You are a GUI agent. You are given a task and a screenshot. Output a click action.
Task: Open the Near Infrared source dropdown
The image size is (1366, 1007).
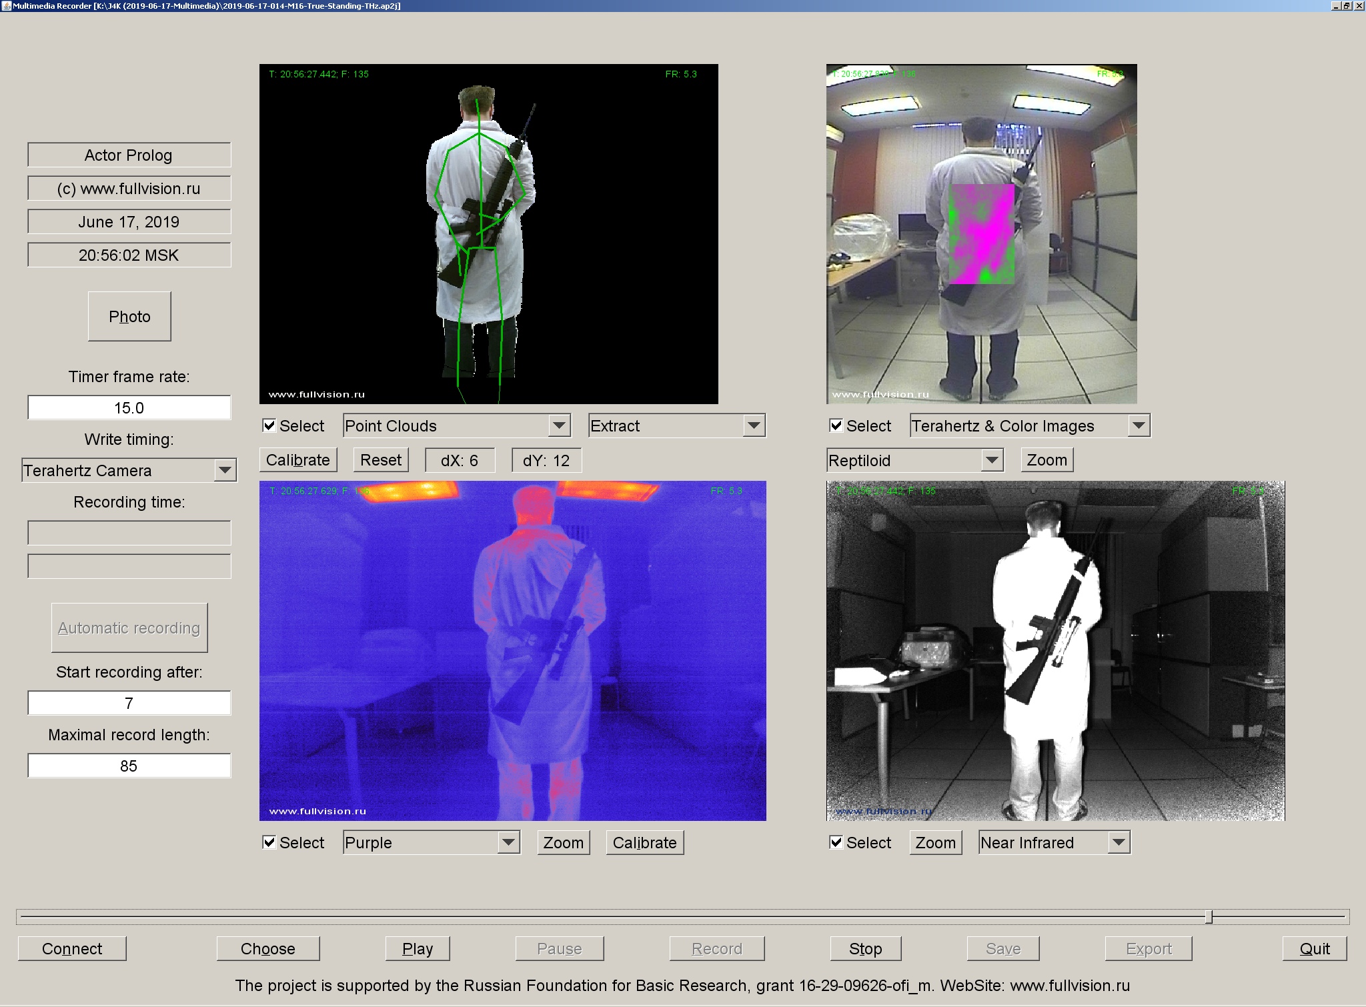[1054, 842]
